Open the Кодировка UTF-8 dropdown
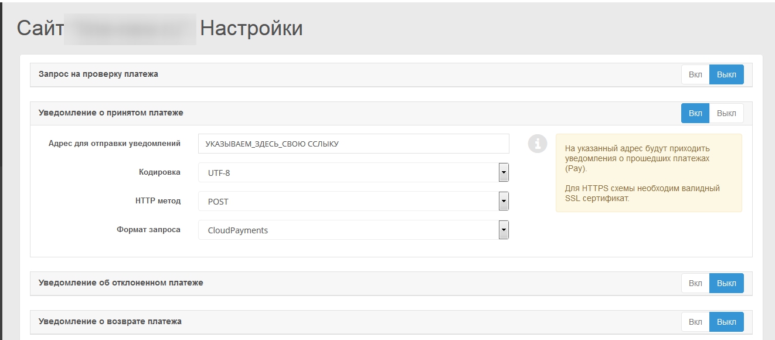The image size is (775, 340). (353, 172)
